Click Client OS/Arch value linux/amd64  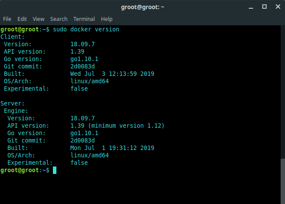pyautogui.click(x=90, y=81)
